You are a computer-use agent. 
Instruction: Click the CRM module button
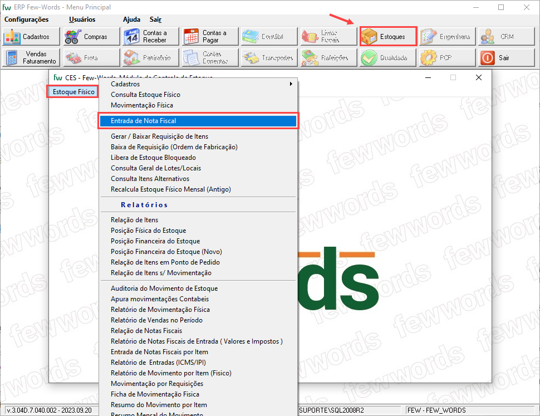click(507, 37)
